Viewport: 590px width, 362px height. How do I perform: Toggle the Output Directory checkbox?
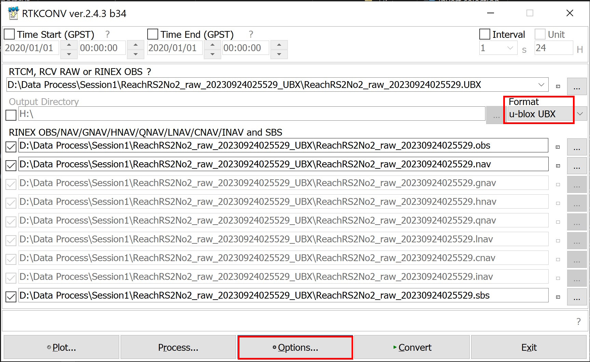click(11, 115)
